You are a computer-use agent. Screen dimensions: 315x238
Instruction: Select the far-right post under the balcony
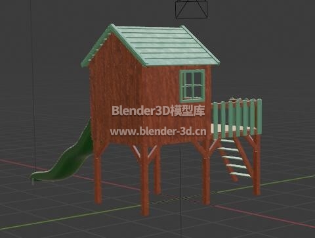(257, 164)
